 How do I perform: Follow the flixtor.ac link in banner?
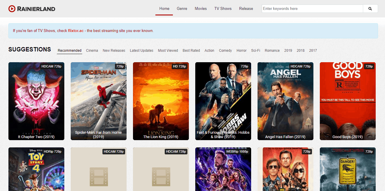[x=76, y=31]
